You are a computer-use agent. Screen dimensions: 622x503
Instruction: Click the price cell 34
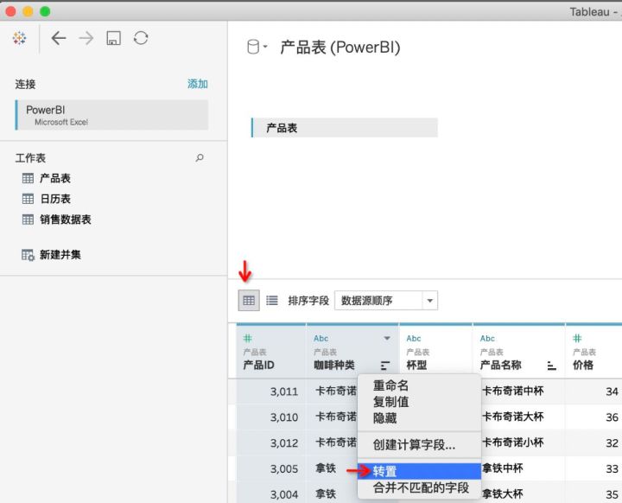coord(612,392)
